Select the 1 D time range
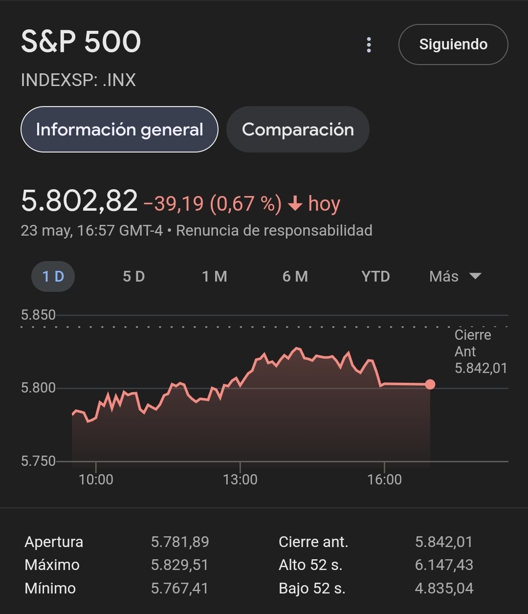The image size is (528, 614). [x=53, y=277]
